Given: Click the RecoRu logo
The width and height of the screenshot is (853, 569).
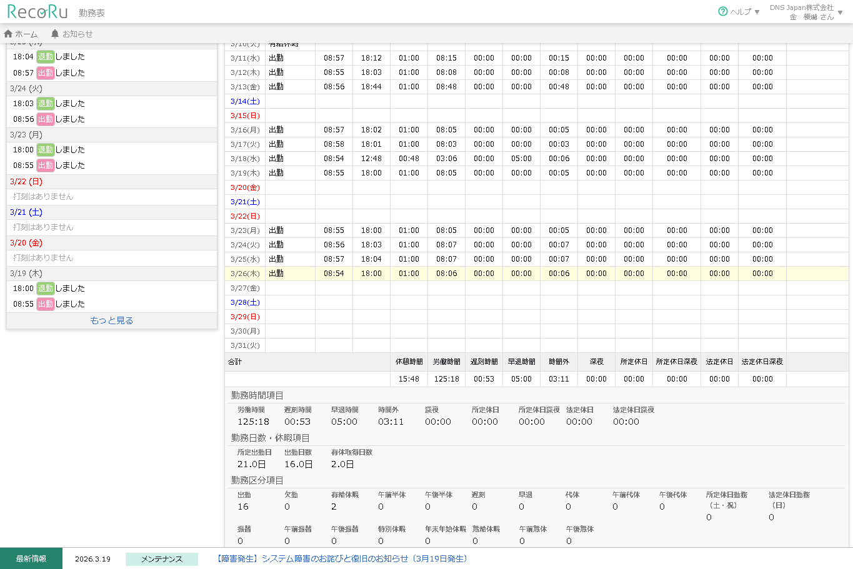Looking at the screenshot, I should (37, 12).
